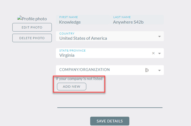The image size is (191, 126).
Task: Click the EDIT PHOTO button
Action: point(32,27)
